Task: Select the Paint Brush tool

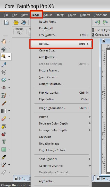Action: click(x=4, y=103)
